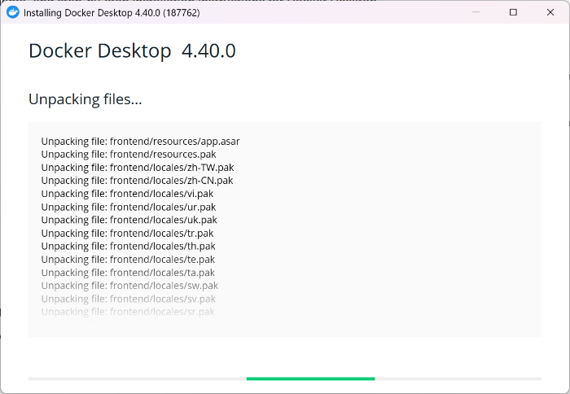
Task: Select the frontend/locales/th.pak log line
Action: tap(129, 247)
